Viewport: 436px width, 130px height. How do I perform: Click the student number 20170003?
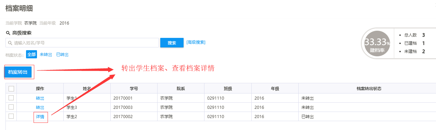123,107
